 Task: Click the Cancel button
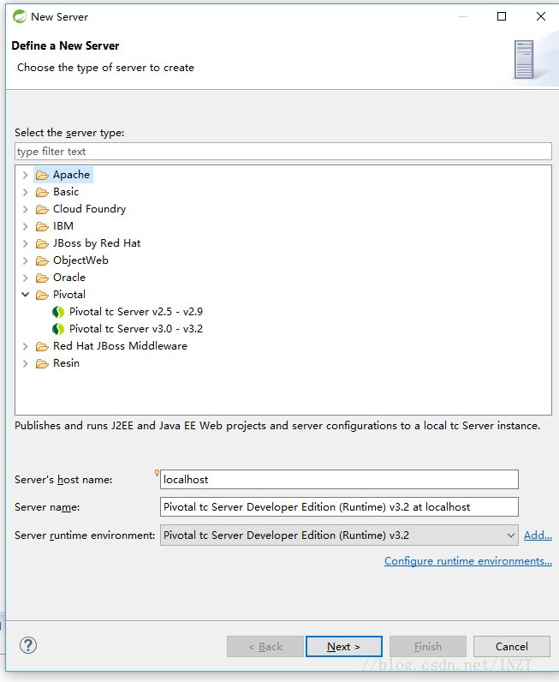point(512,647)
